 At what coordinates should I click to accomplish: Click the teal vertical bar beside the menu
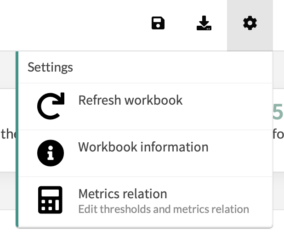tap(17, 139)
